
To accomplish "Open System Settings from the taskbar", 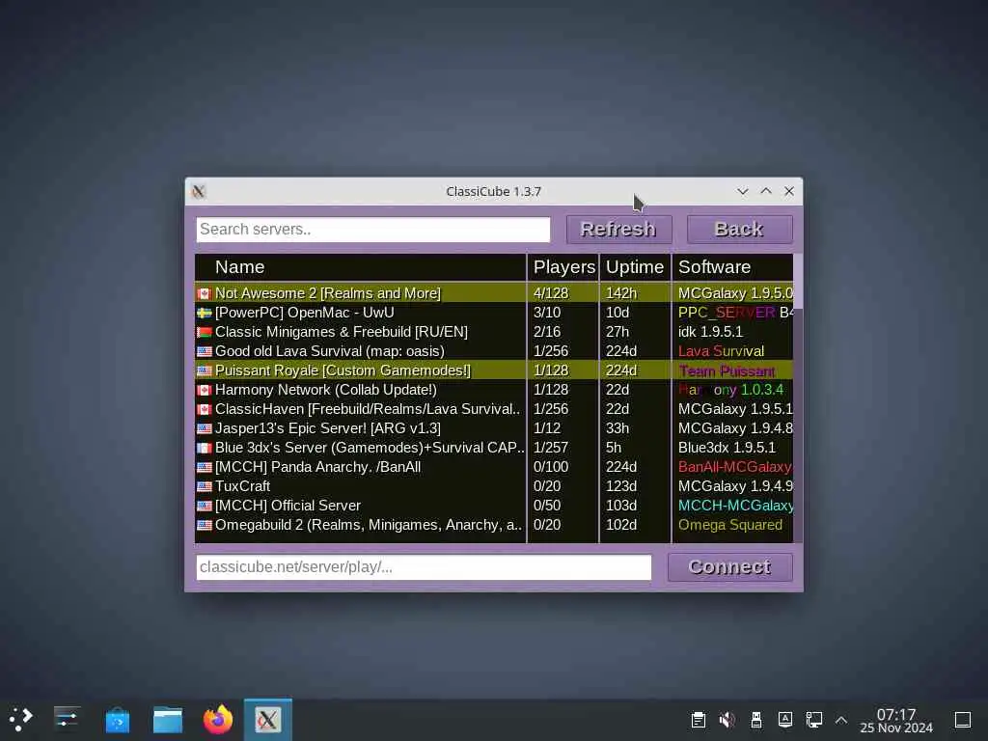I will click(67, 719).
